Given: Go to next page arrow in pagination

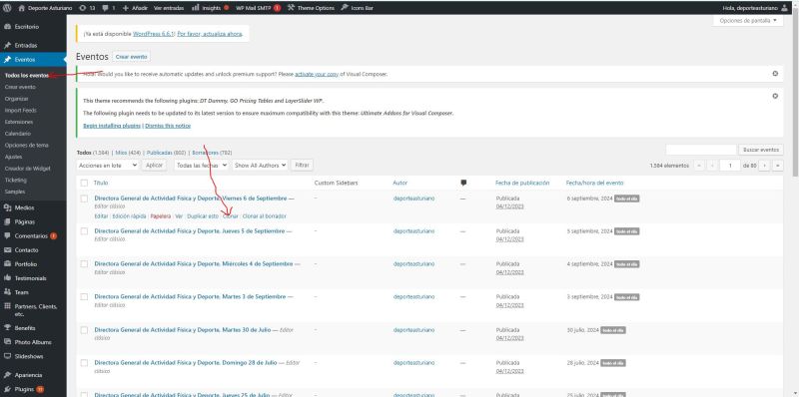Looking at the screenshot, I should pyautogui.click(x=764, y=166).
